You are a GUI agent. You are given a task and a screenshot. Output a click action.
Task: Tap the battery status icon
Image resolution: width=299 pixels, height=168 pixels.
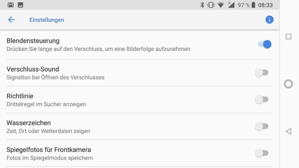point(253,5)
